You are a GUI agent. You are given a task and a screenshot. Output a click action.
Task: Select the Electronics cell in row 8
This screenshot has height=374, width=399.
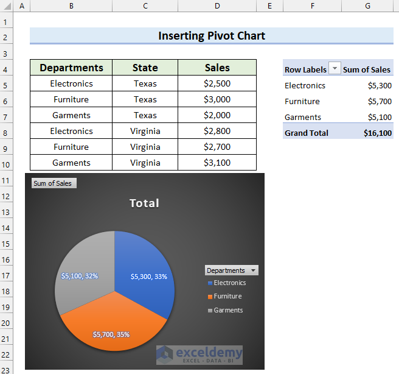(x=71, y=131)
